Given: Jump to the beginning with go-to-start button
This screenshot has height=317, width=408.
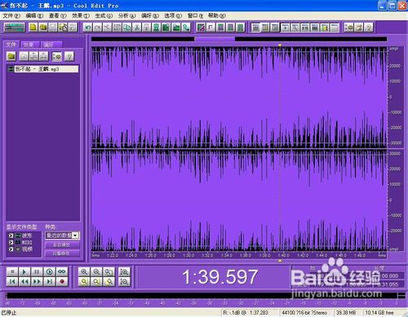Looking at the screenshot, I should (x=12, y=282).
